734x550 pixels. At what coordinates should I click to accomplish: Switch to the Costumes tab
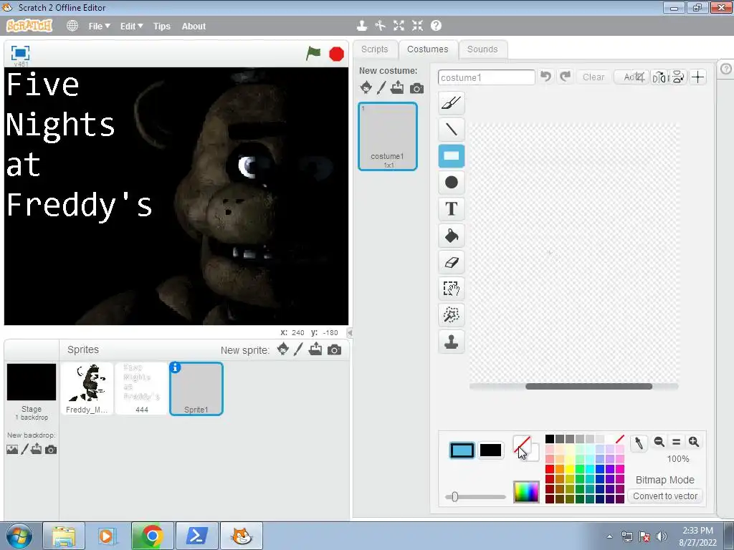pyautogui.click(x=427, y=49)
